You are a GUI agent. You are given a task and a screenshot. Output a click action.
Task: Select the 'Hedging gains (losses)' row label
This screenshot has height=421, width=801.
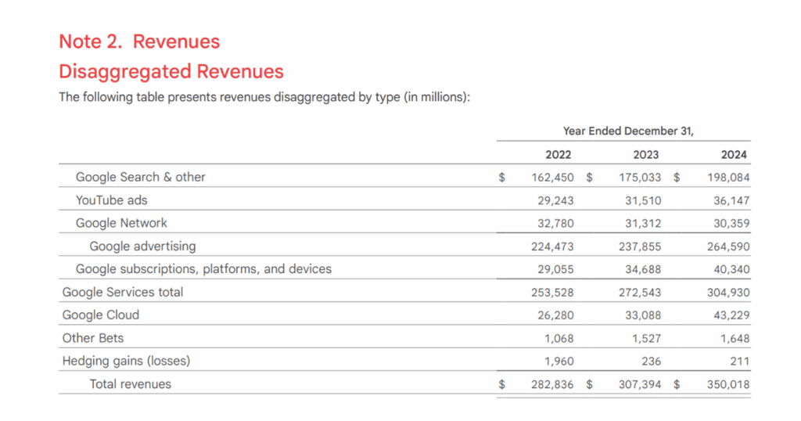[127, 361]
